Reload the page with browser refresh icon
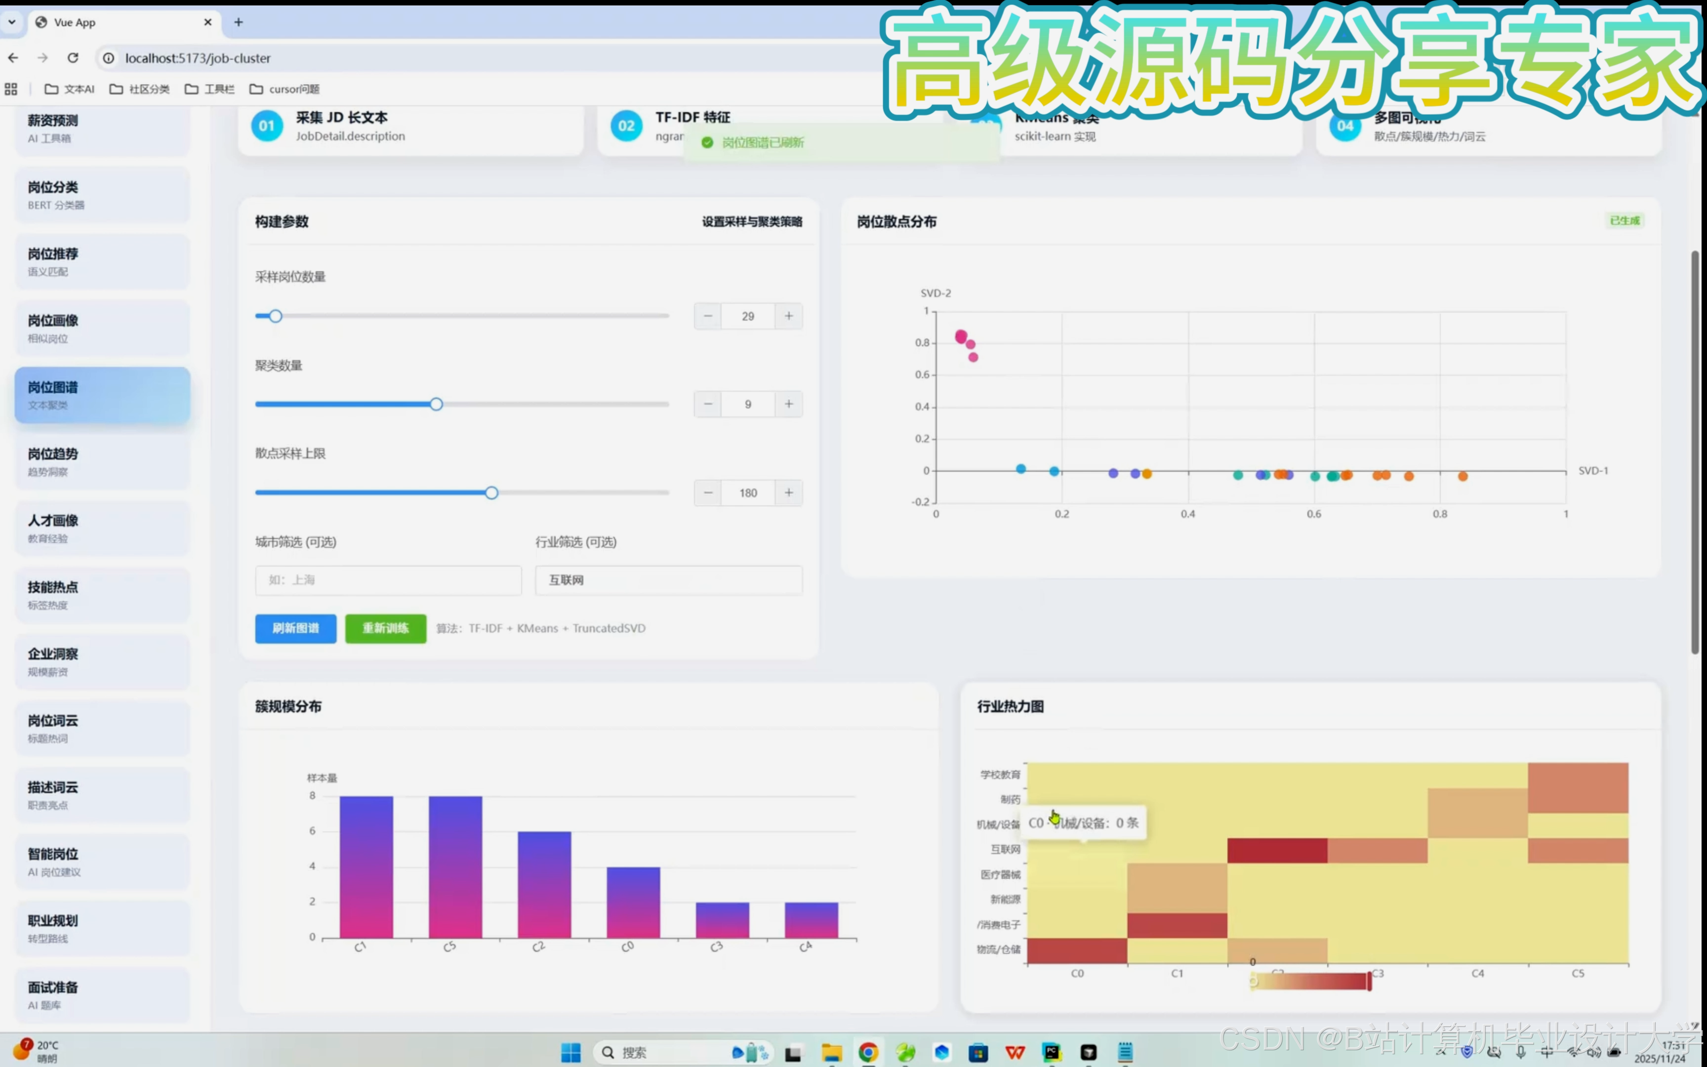 click(x=73, y=58)
